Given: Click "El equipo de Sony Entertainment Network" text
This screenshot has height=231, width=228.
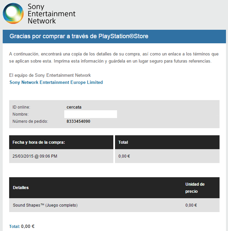Looking at the screenshot, I should pos(50,75).
